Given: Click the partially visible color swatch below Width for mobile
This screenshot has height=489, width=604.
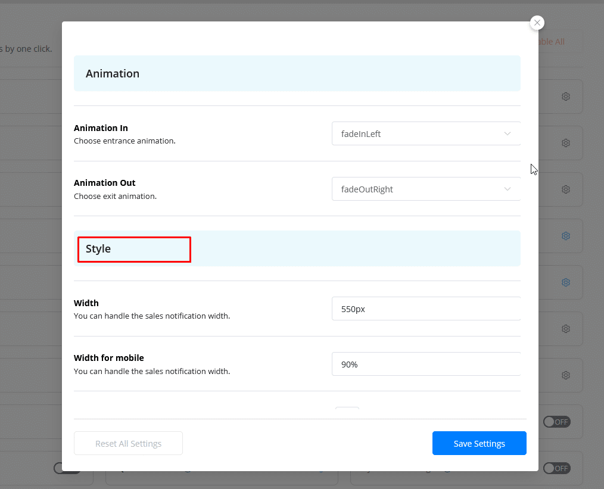Looking at the screenshot, I should pyautogui.click(x=347, y=412).
